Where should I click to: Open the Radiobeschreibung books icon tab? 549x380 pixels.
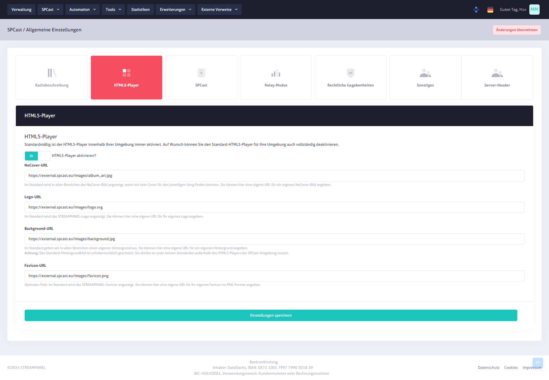pos(52,78)
